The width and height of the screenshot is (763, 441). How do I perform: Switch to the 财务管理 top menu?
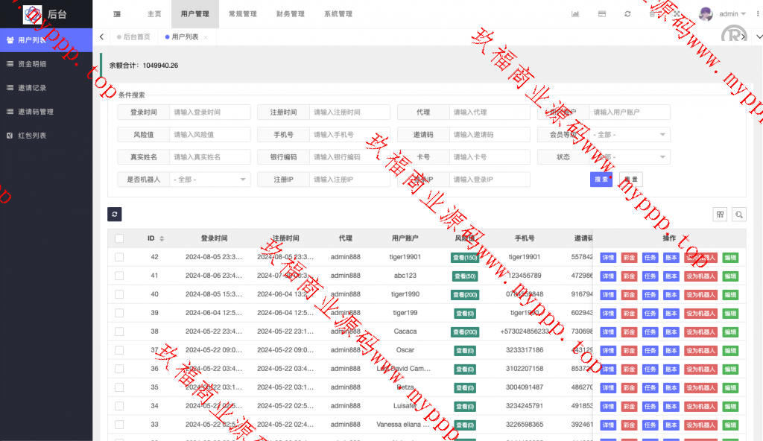click(290, 14)
